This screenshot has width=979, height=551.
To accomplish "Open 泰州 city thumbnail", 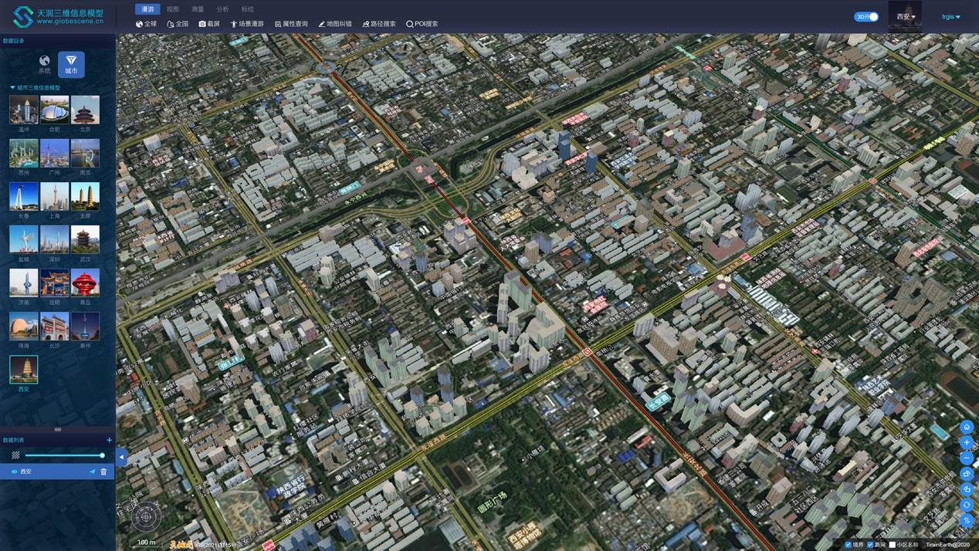I will [85, 326].
